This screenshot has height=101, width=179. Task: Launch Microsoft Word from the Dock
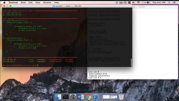tap(81, 97)
